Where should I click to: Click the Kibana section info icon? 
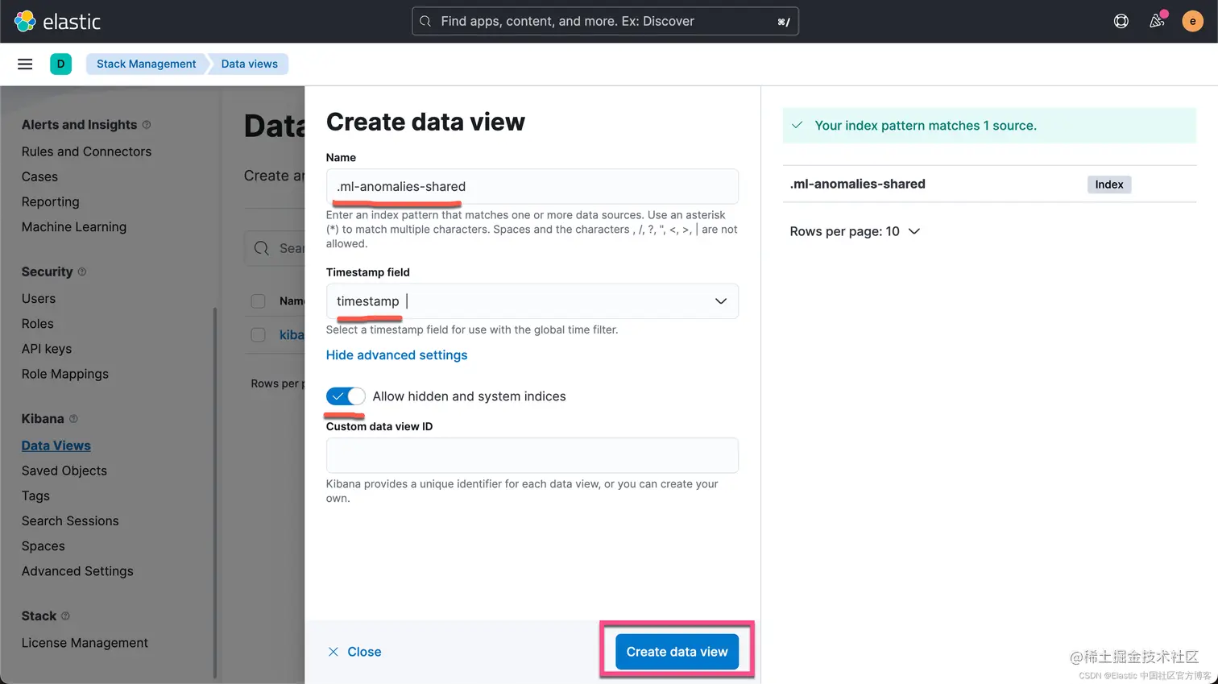click(73, 419)
